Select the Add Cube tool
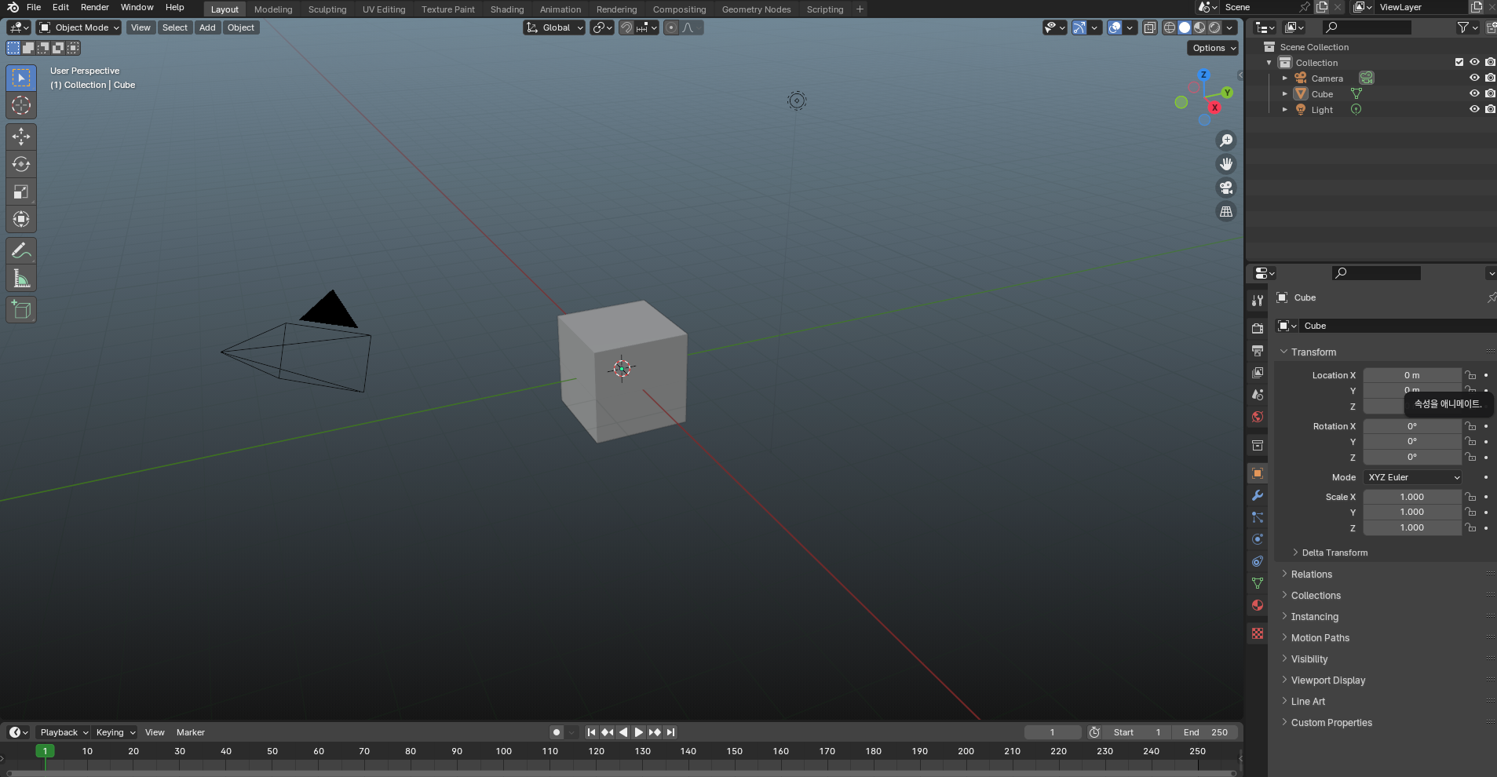Viewport: 1497px width, 777px height. 21,310
